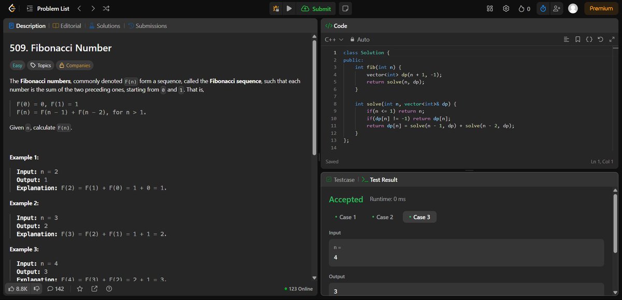Start the stopwatch timer

542,8
